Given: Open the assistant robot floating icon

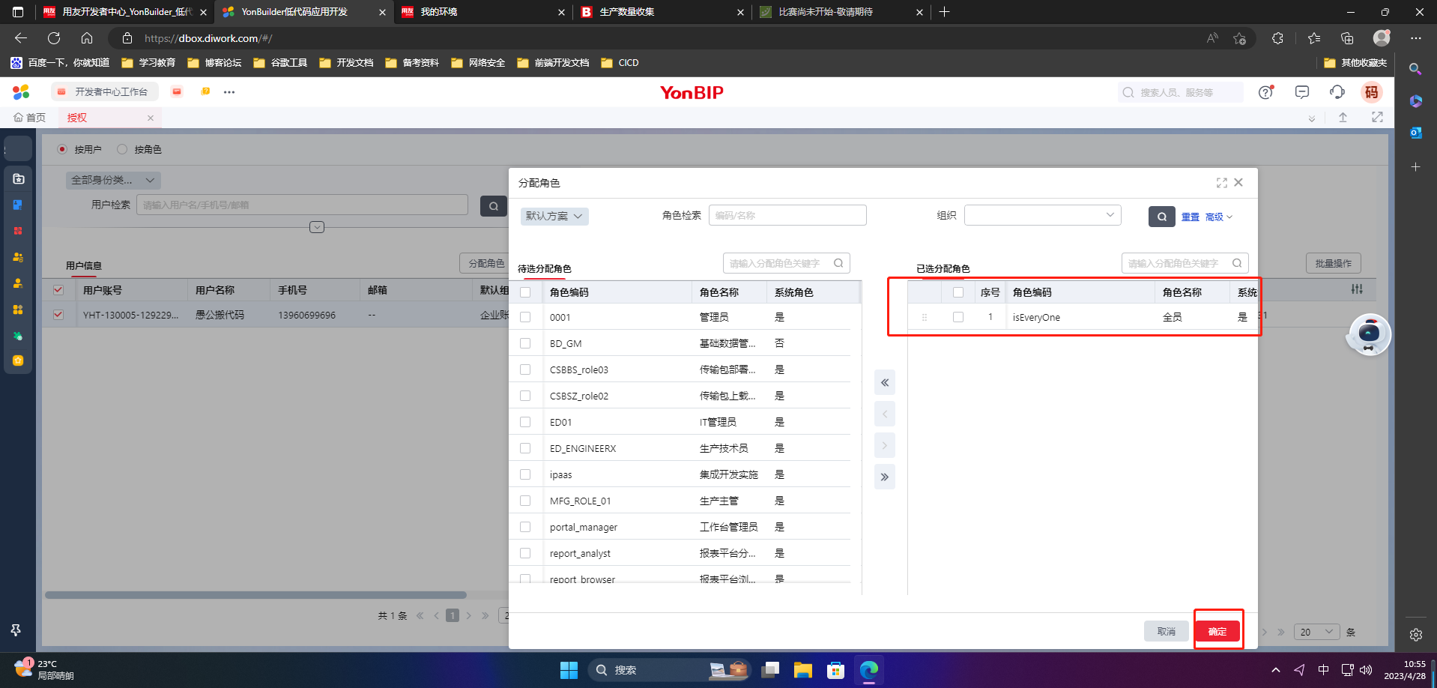Looking at the screenshot, I should point(1369,334).
